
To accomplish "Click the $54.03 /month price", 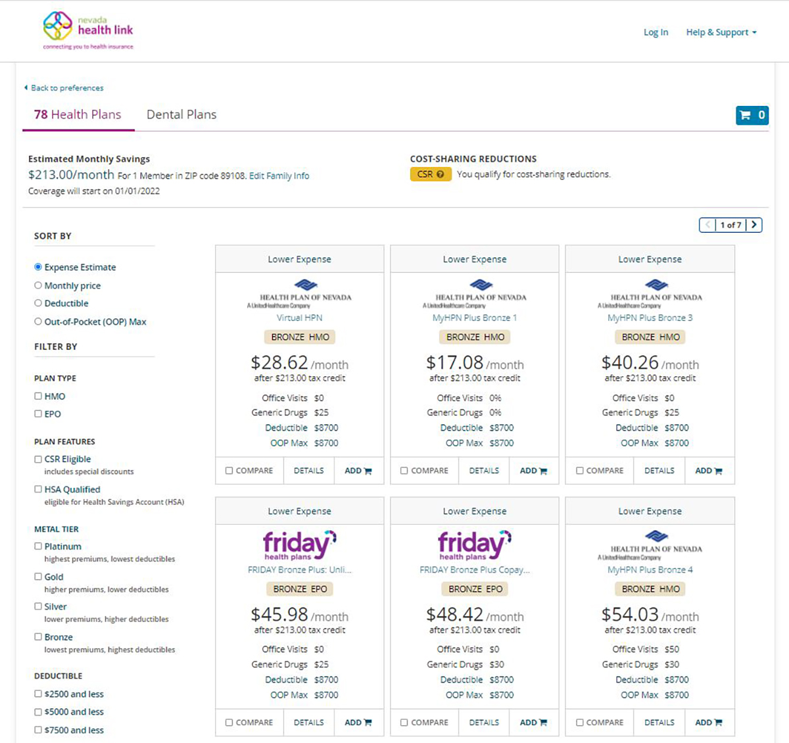I will [650, 615].
